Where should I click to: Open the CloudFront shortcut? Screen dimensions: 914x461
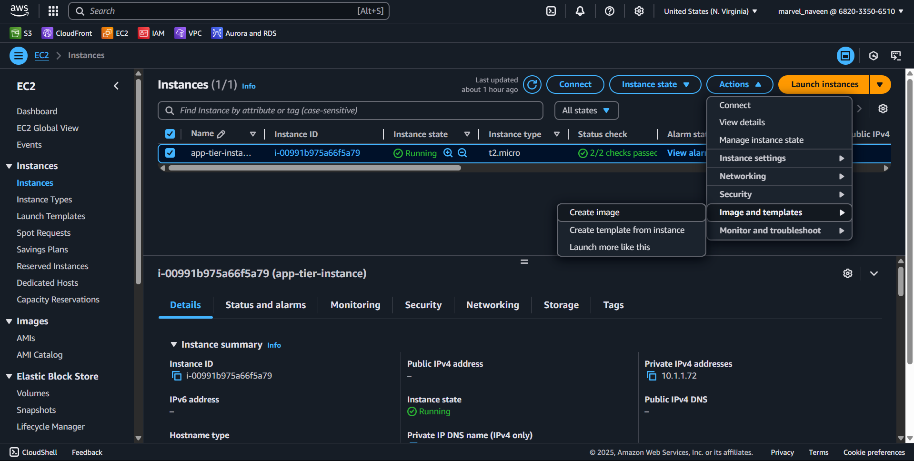click(x=67, y=33)
